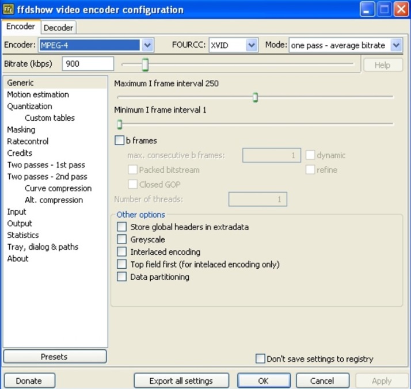Click the ffdshow title bar app icon

tap(8, 9)
